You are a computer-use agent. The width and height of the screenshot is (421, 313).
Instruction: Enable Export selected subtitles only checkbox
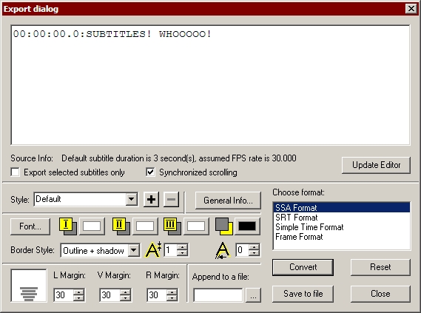pyautogui.click(x=15, y=172)
